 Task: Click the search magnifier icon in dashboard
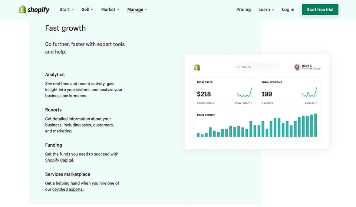pos(238,67)
